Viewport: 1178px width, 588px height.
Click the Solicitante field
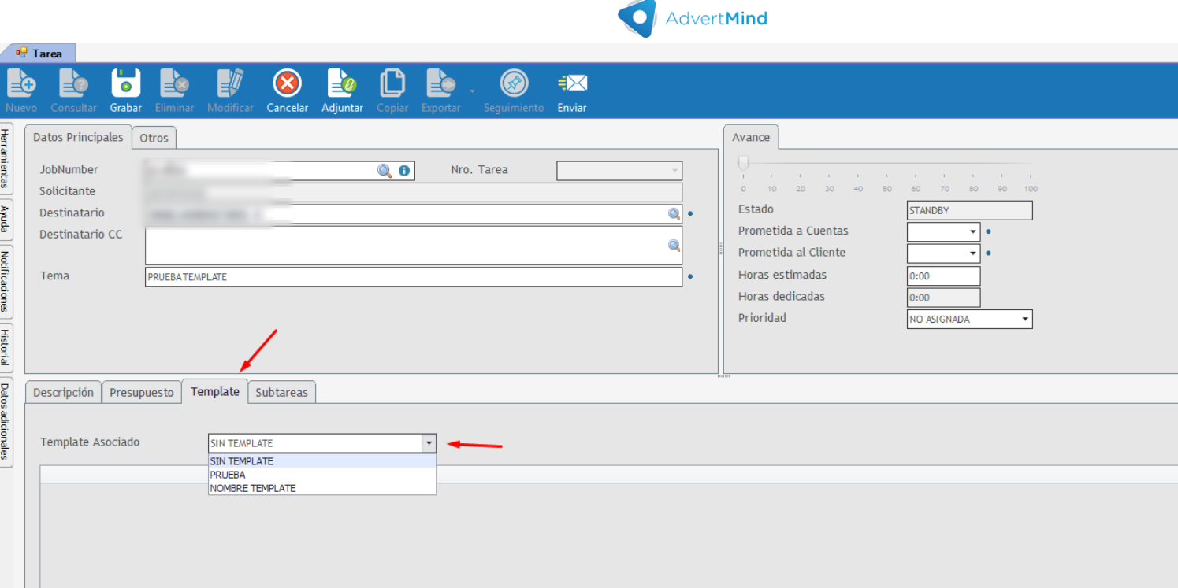pos(414,192)
